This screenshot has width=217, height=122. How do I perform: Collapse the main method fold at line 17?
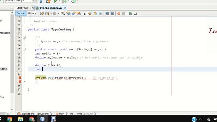coord(24,49)
